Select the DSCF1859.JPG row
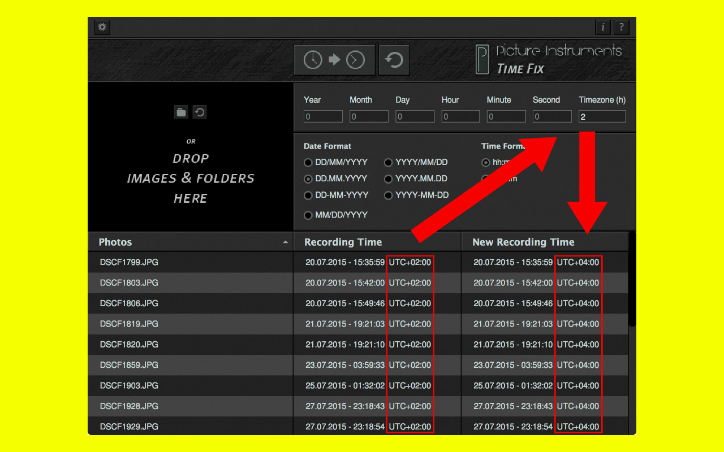The image size is (724, 452). point(358,365)
